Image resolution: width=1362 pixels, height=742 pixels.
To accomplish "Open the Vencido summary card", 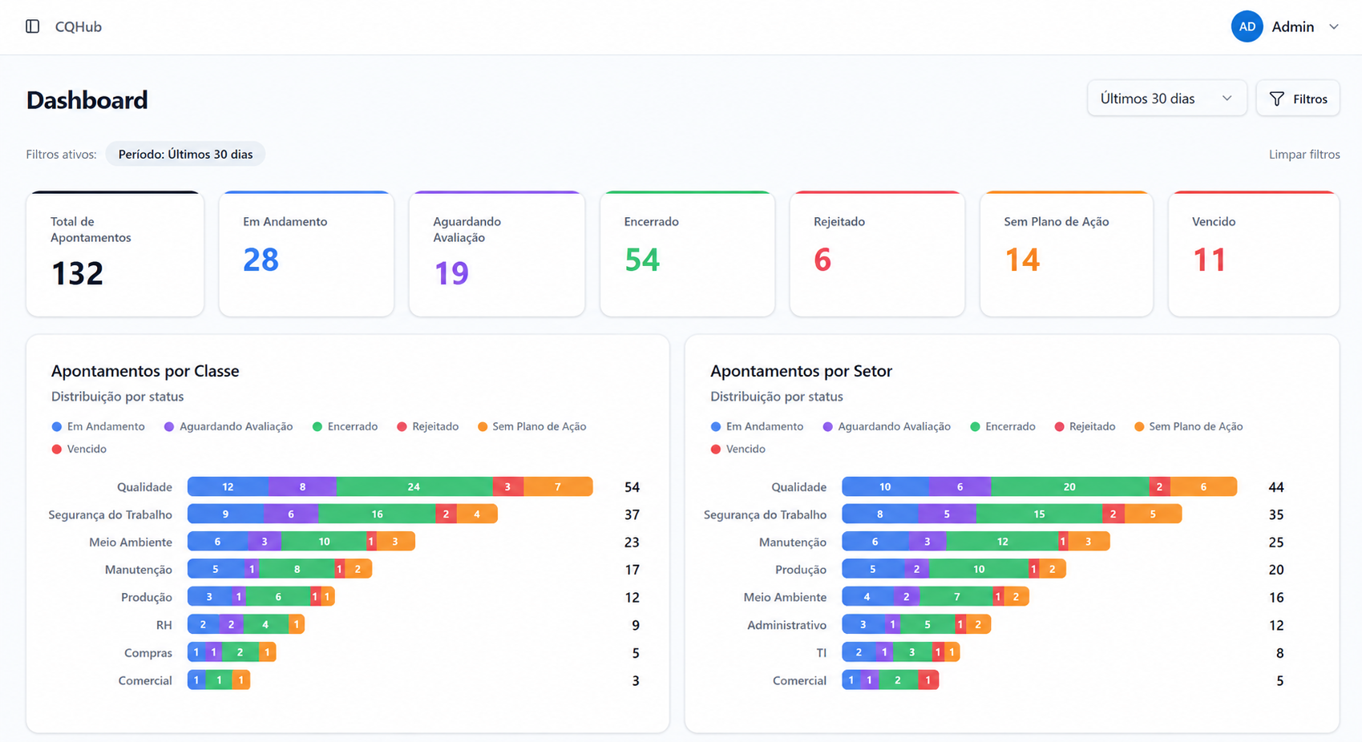I will tap(1254, 253).
